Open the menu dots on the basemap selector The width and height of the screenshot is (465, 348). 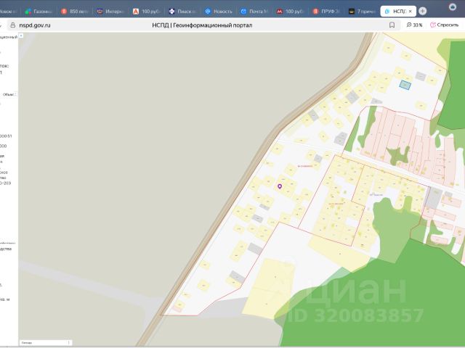69,343
